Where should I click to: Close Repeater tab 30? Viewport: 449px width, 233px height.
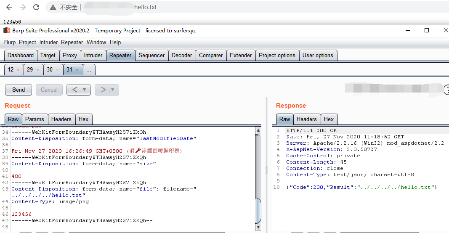(57, 70)
